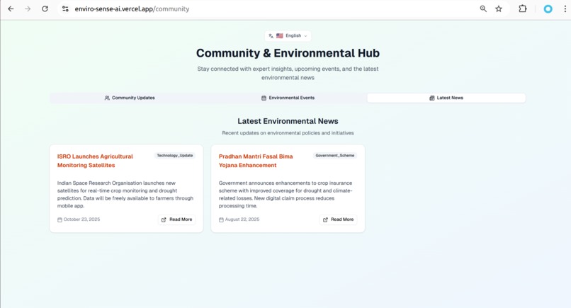The image size is (571, 308).
Task: Click ISRO article description text
Action: pyautogui.click(x=125, y=195)
